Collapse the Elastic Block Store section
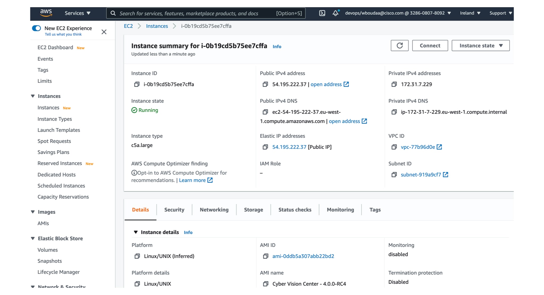The height and width of the screenshot is (295, 544). pyautogui.click(x=33, y=238)
